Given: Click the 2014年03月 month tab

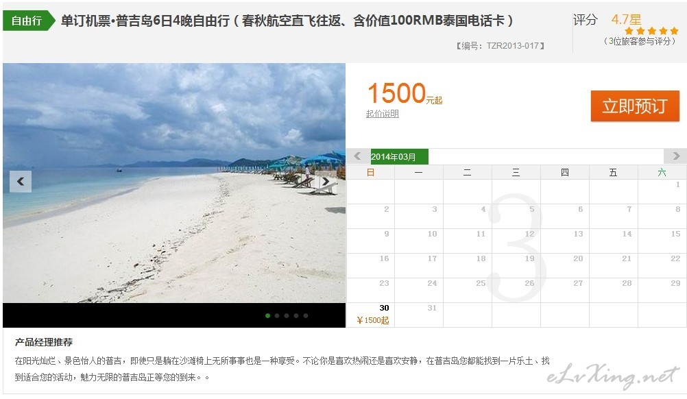Looking at the screenshot, I should click(x=399, y=157).
